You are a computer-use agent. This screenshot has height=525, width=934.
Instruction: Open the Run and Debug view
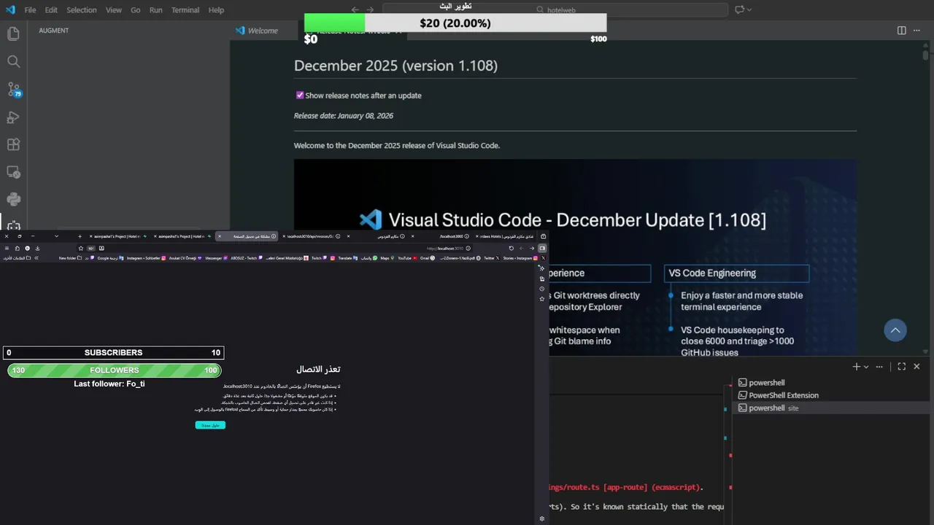[13, 117]
